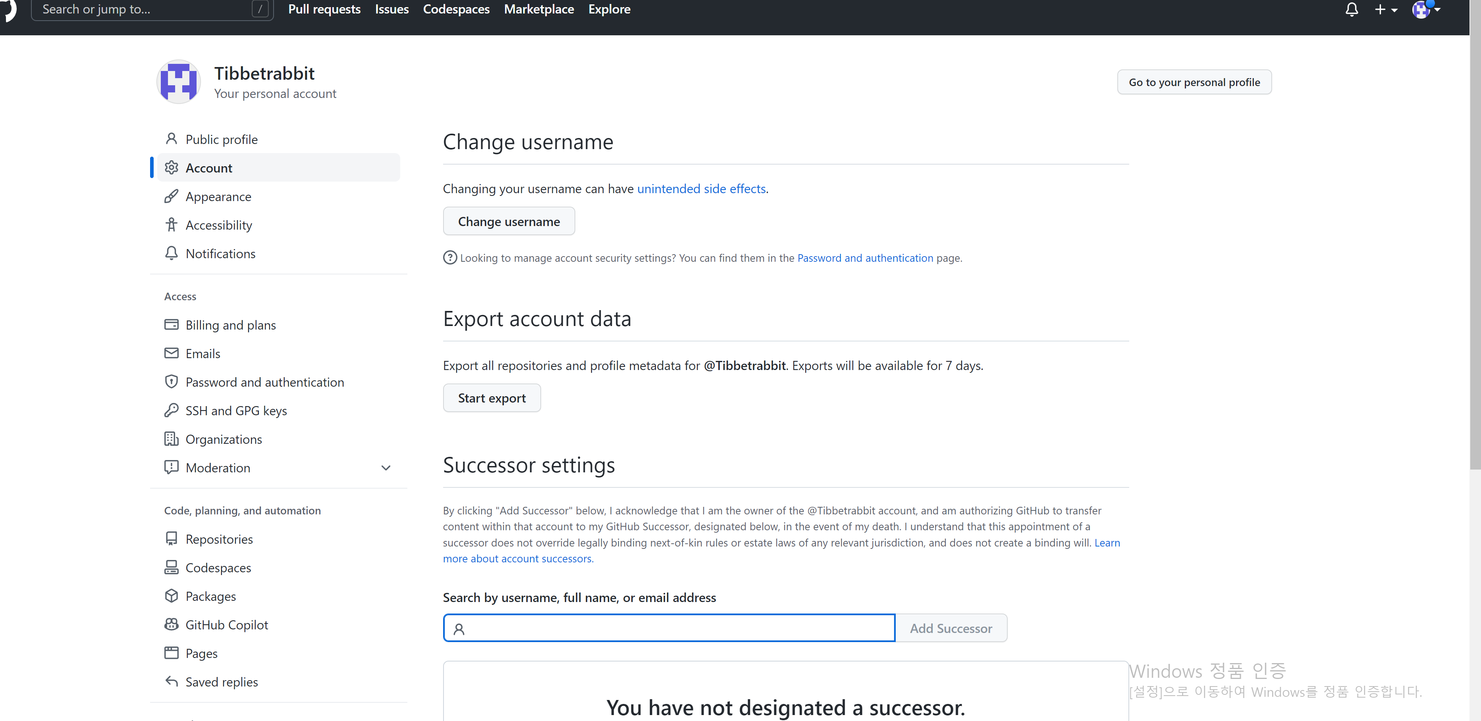Image resolution: width=1481 pixels, height=721 pixels.
Task: Select Public profile in the settings sidebar
Action: click(278, 139)
